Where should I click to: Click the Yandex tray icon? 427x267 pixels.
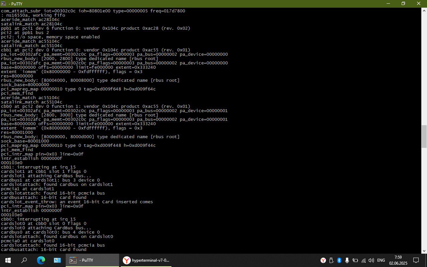click(x=323, y=260)
